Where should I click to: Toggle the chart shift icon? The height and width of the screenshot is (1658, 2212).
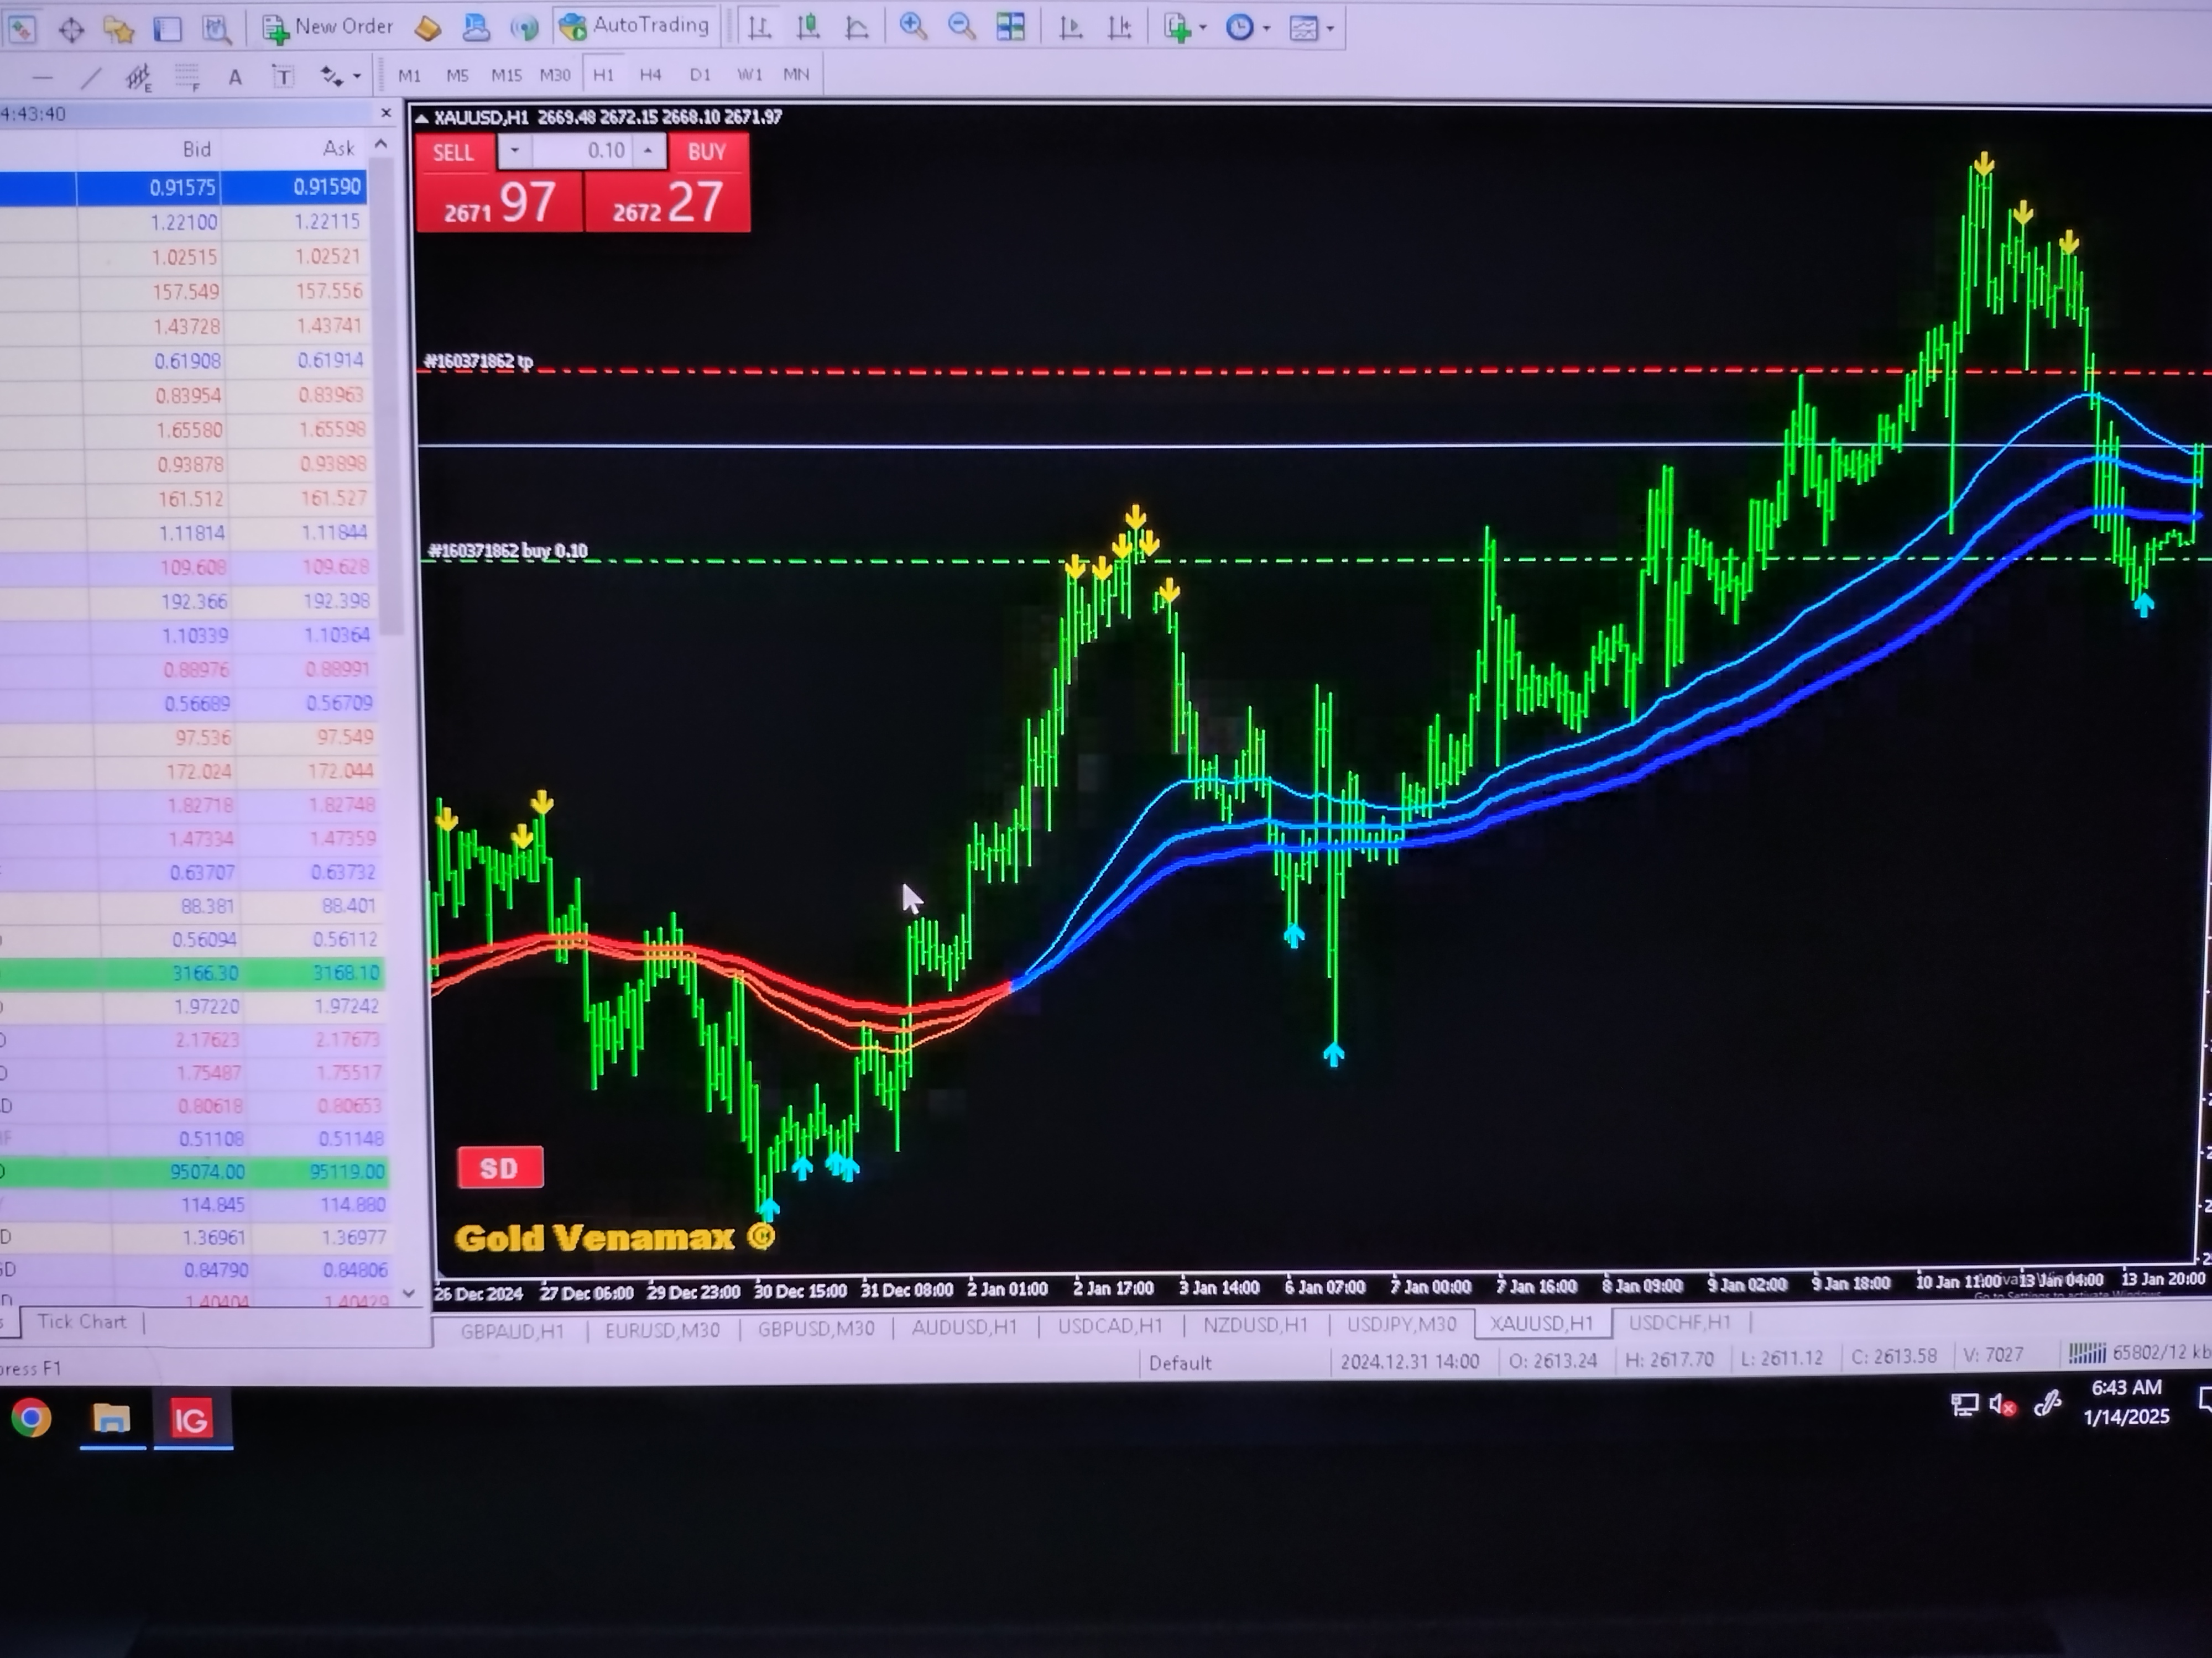(x=1119, y=28)
